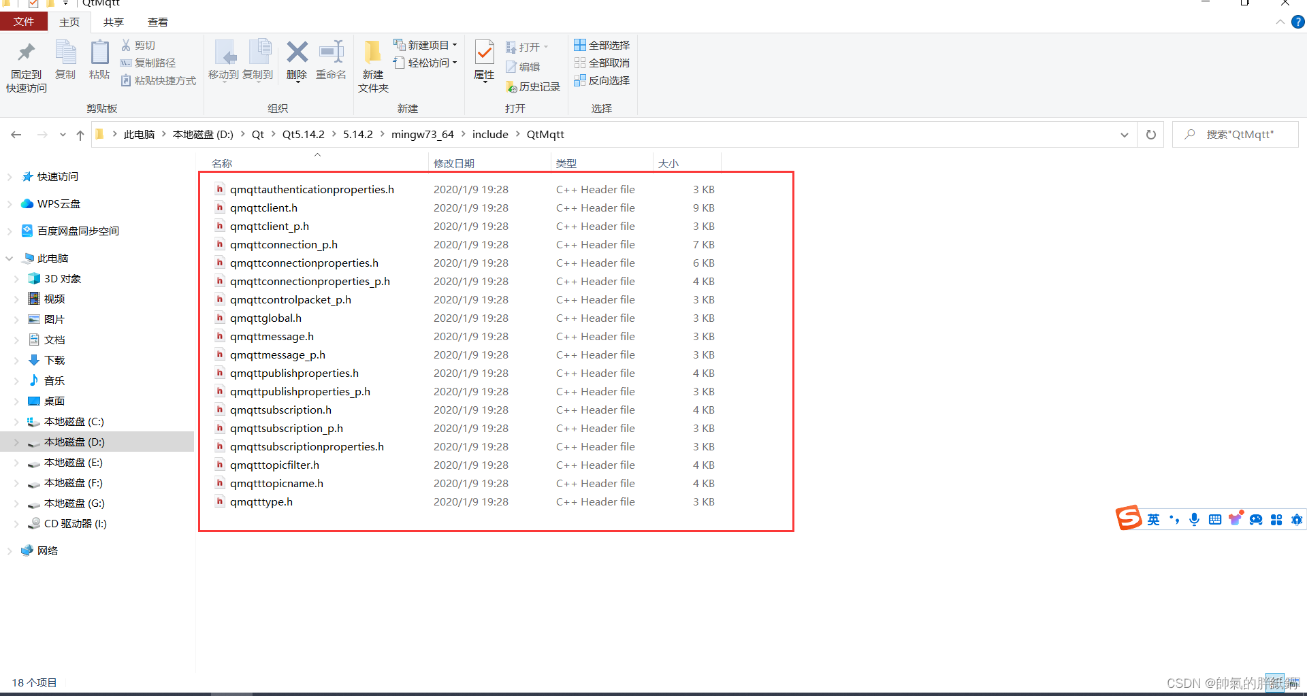Select Local Disk (C:) in tree
The width and height of the screenshot is (1307, 696).
74,422
